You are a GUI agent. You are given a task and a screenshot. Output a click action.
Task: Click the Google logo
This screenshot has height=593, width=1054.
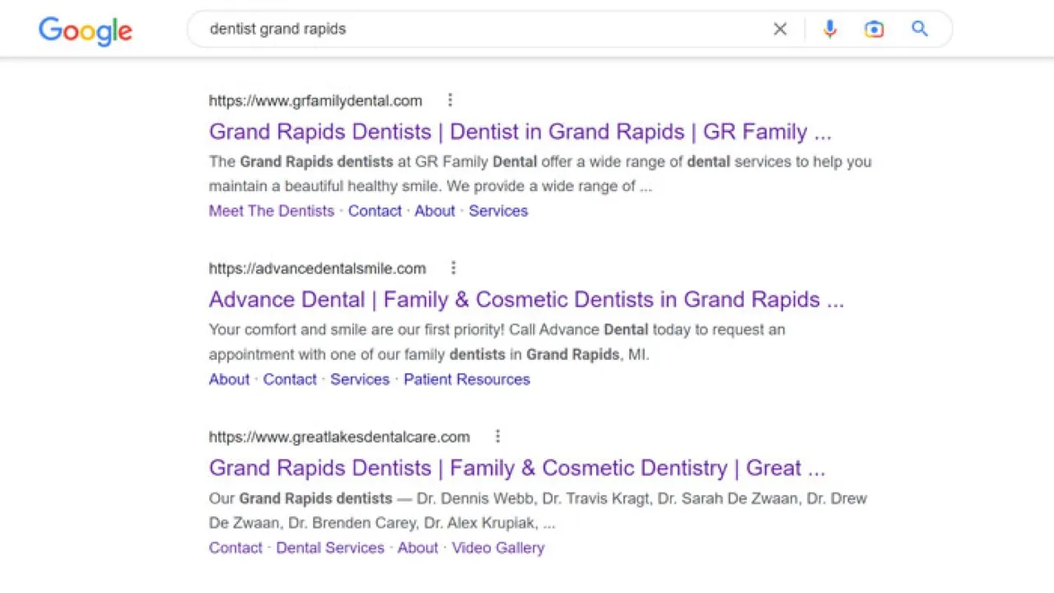(86, 30)
